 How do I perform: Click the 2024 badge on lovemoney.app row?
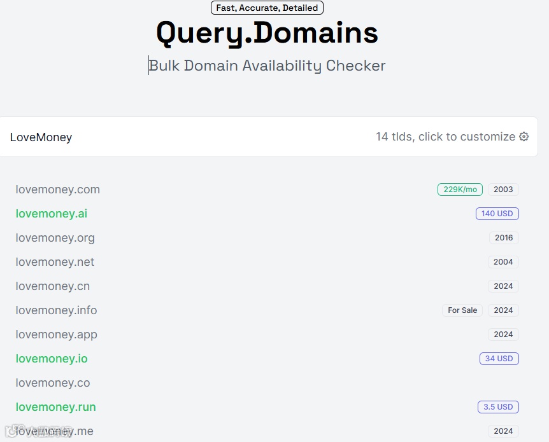[x=503, y=335]
